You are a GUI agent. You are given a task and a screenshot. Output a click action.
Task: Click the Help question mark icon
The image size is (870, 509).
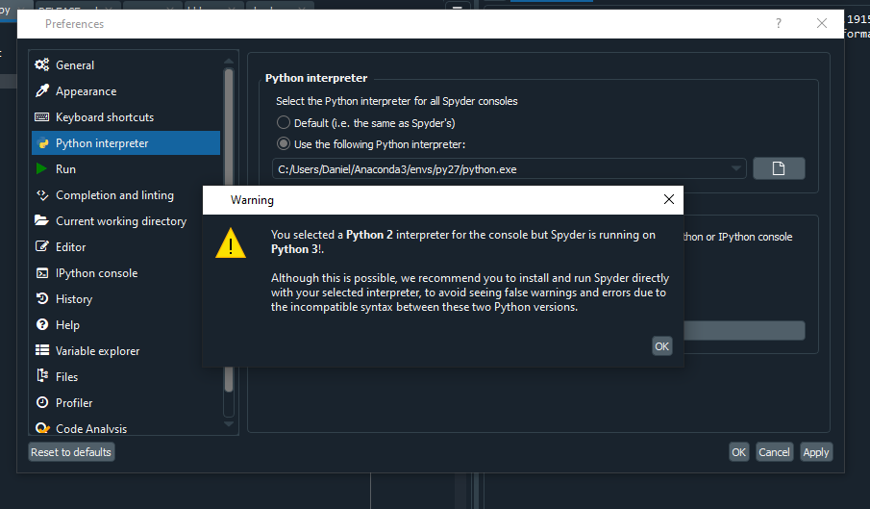pos(42,324)
